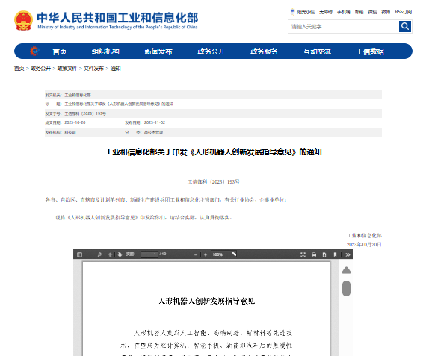Go to next PDF page arrow
This screenshot has width=423, height=356.
coord(120,254)
